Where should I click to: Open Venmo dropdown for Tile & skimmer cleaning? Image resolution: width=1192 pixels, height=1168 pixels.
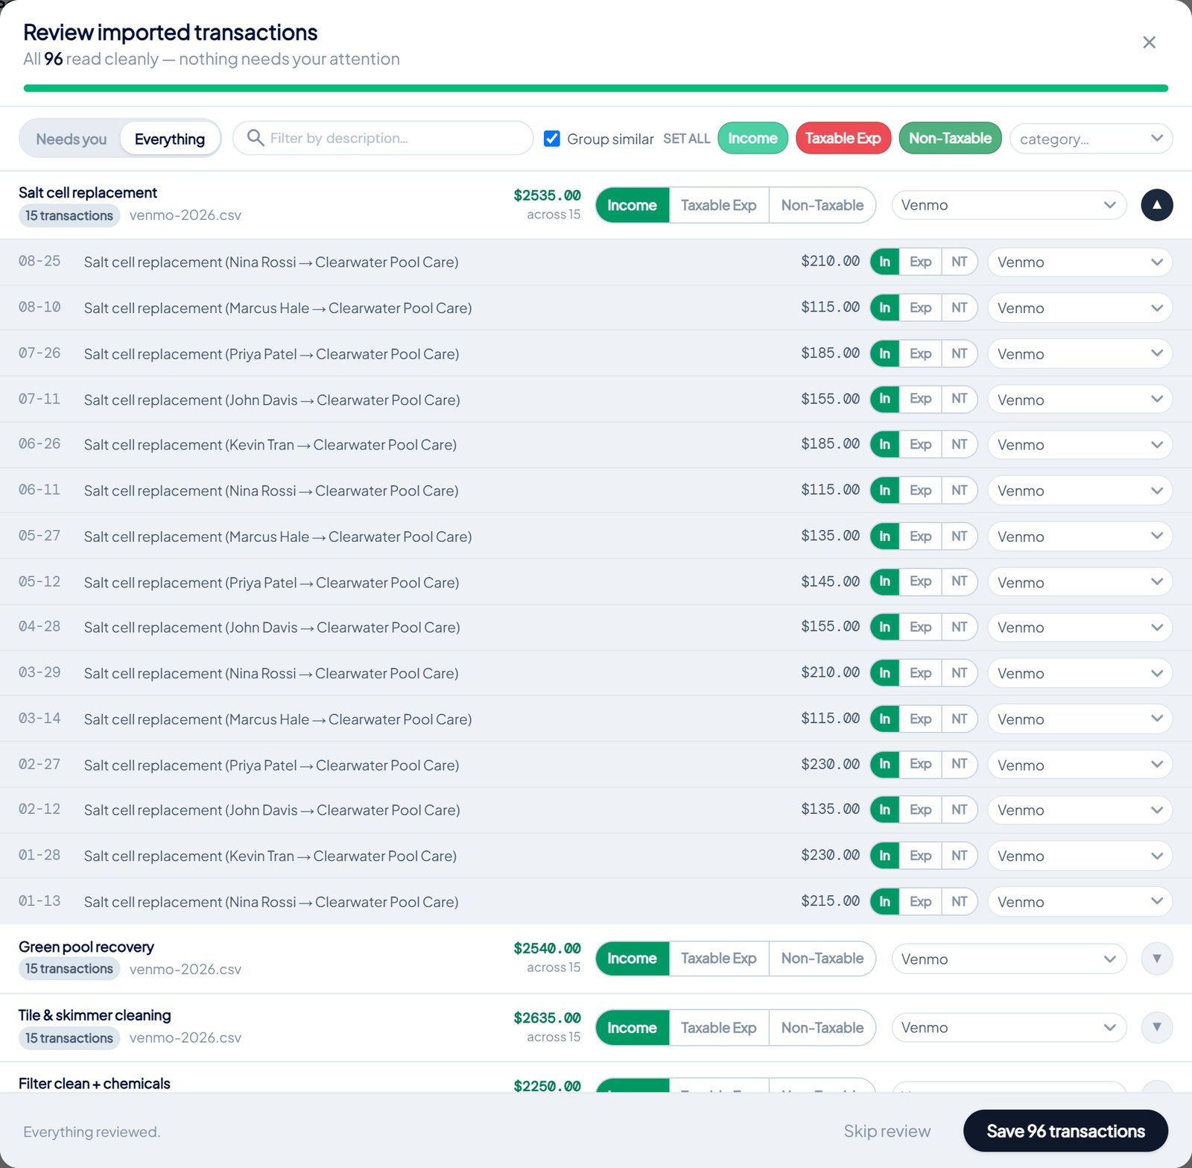(1009, 1027)
